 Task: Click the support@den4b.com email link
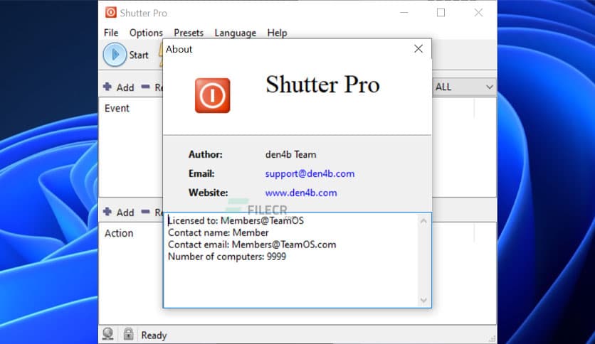310,173
